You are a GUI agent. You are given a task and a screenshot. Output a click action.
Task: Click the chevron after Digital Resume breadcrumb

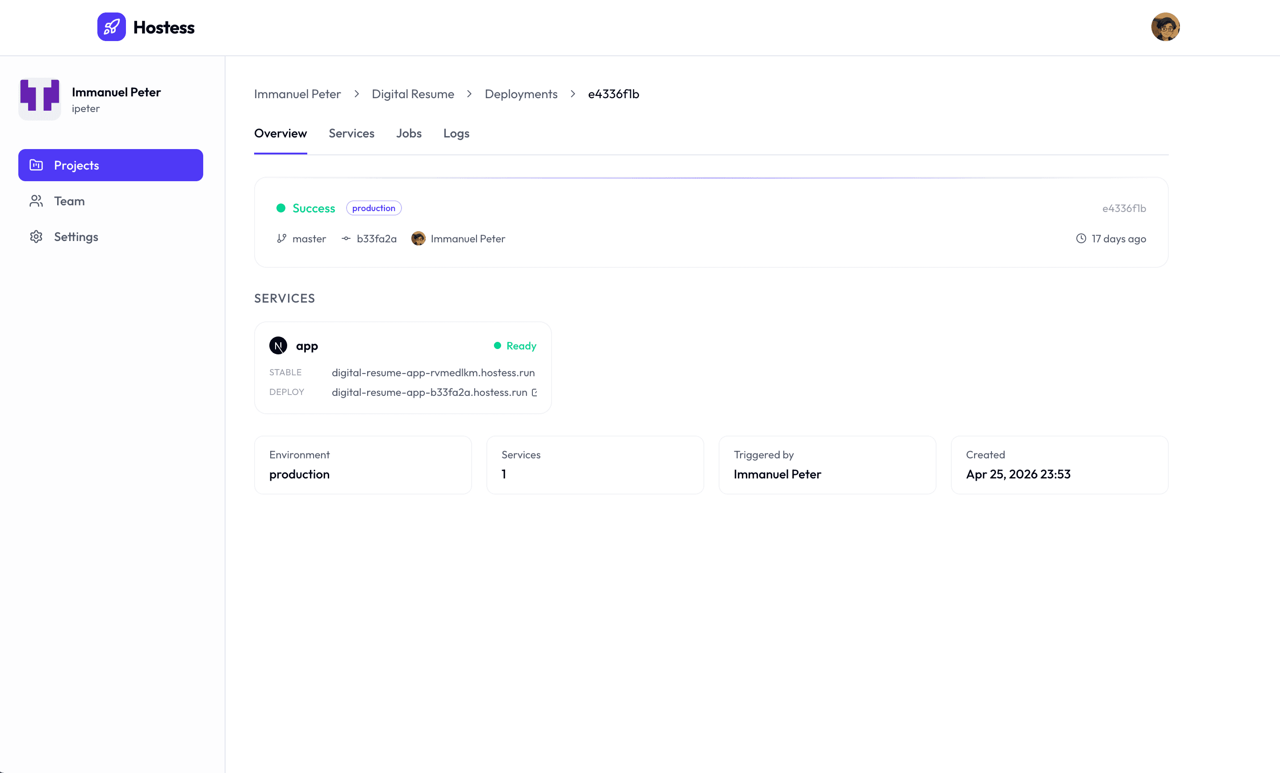(469, 94)
